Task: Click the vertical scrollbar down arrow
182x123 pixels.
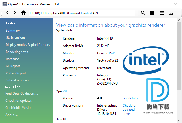Action: click(179, 120)
